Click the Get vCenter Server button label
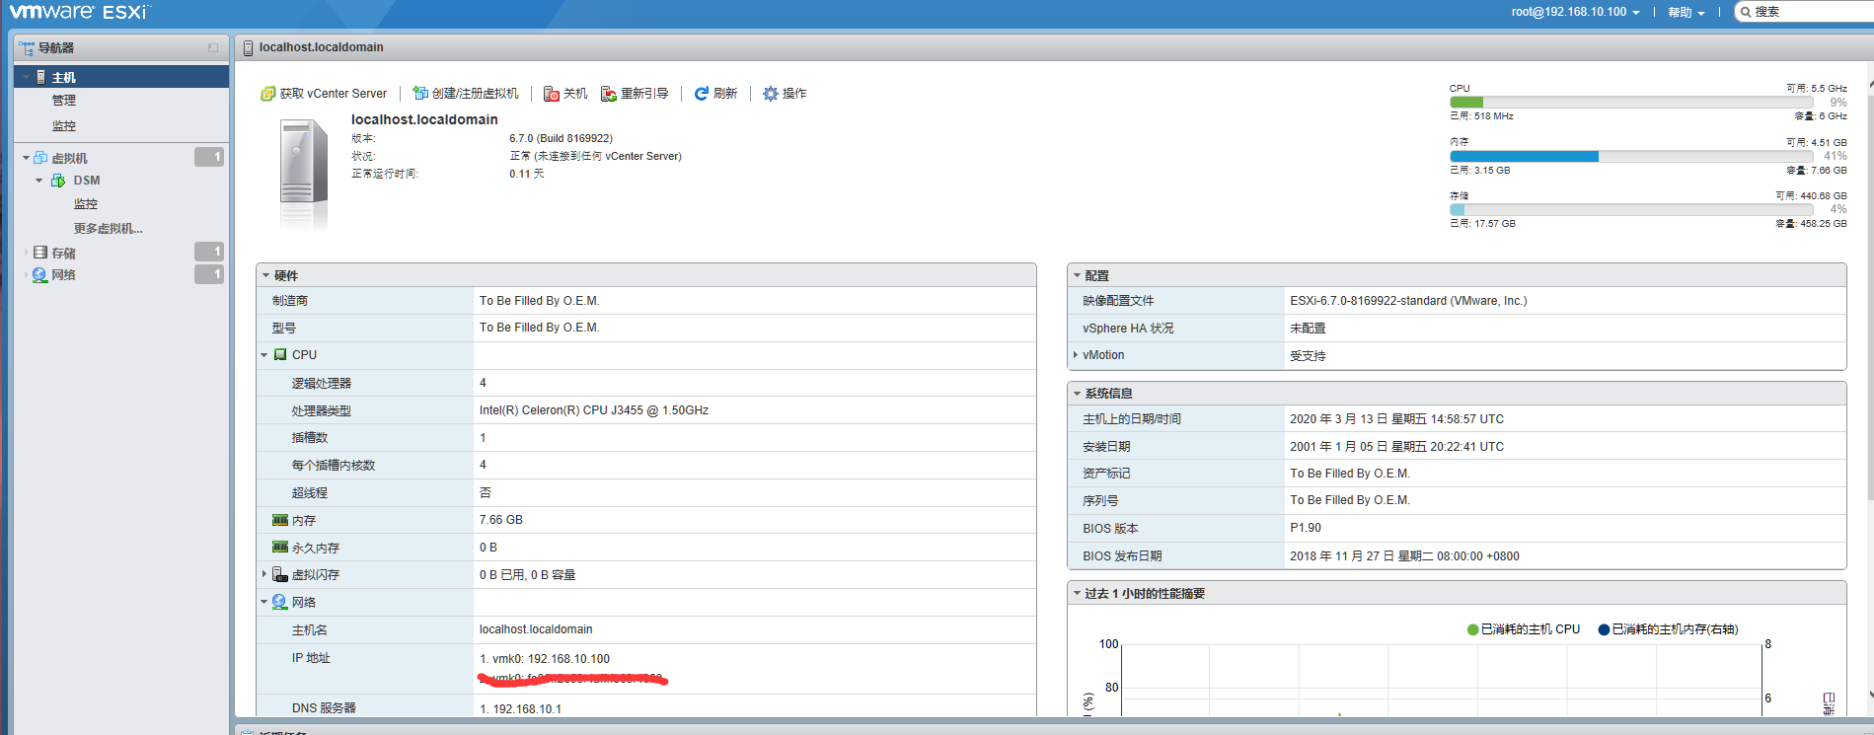The image size is (1874, 735). click(x=334, y=94)
